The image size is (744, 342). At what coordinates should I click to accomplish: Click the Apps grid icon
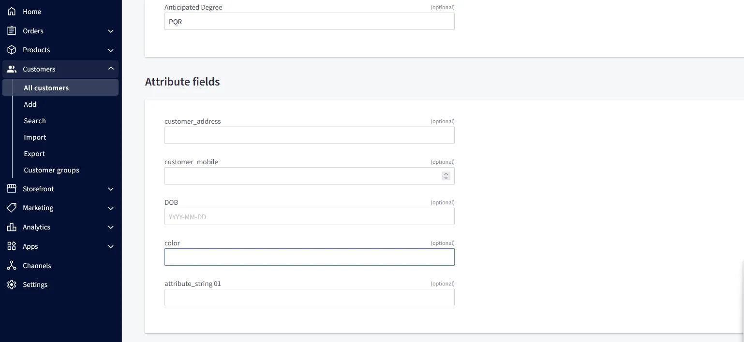[12, 246]
